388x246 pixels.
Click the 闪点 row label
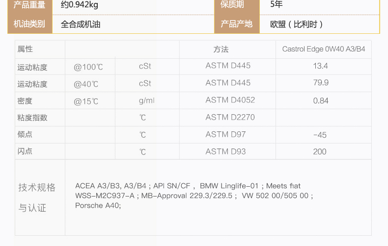[25, 151]
